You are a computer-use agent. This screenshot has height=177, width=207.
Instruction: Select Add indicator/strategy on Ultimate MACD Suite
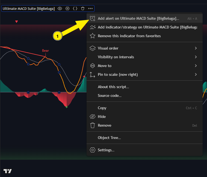(x=144, y=27)
